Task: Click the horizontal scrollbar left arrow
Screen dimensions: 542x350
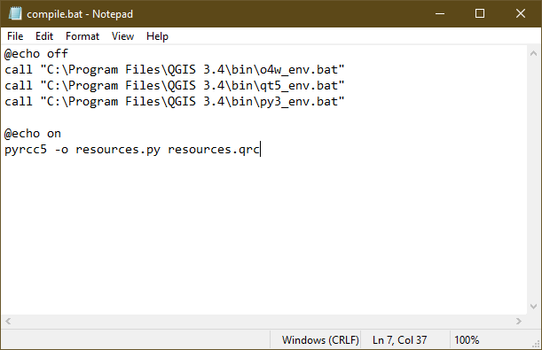Action: point(8,322)
